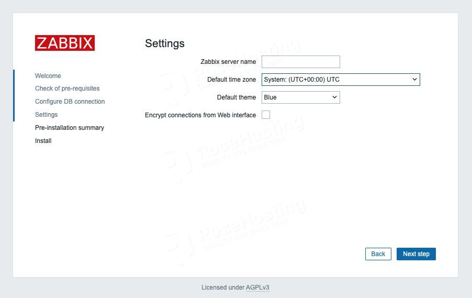Open the AGPLv3 license link

257,288
